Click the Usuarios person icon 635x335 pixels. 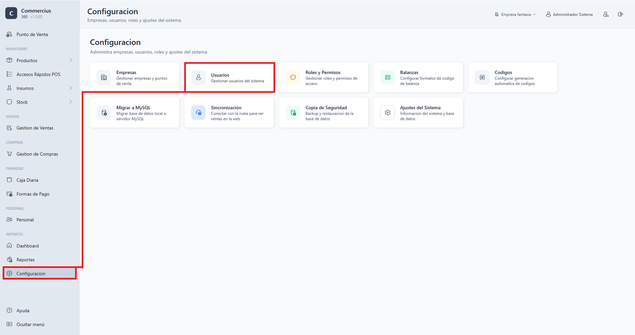[198, 78]
